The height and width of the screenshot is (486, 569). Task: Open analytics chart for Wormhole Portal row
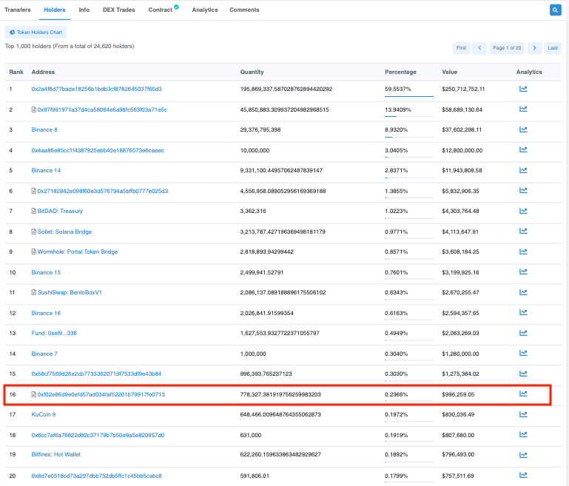tap(523, 252)
